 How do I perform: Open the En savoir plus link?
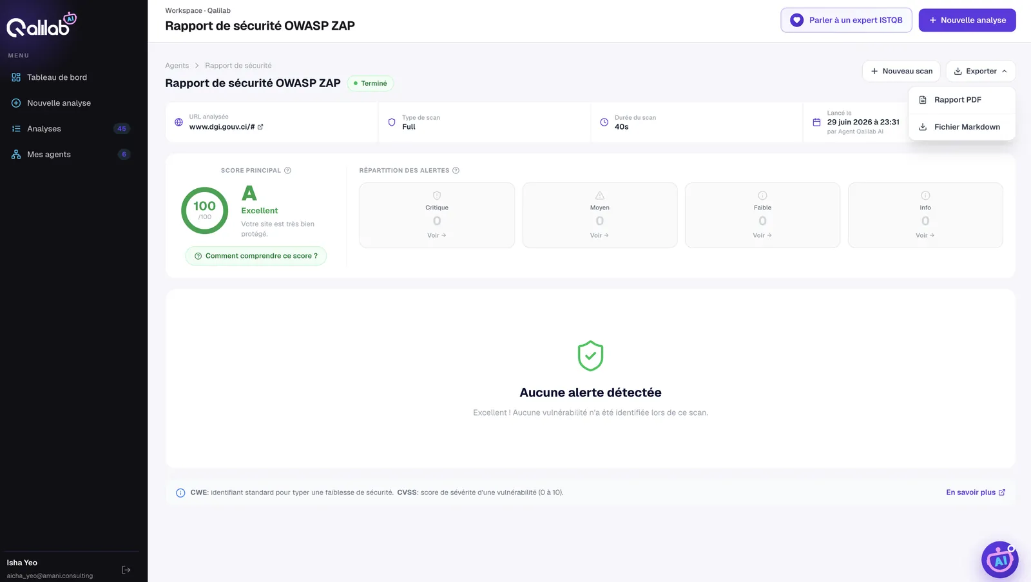(976, 492)
